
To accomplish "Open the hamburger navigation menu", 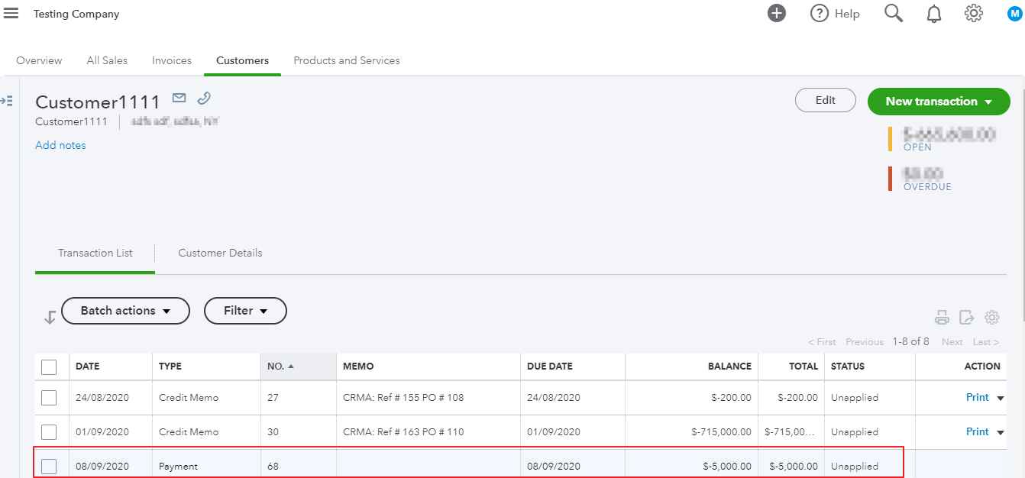I will pyautogui.click(x=11, y=14).
